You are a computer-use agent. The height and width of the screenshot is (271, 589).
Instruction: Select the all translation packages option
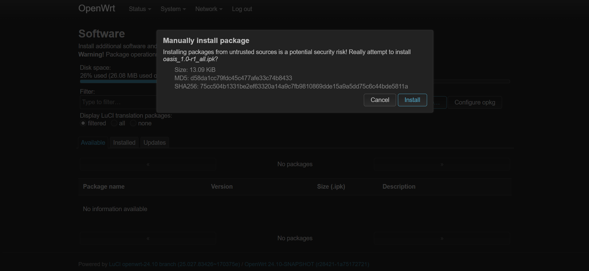click(114, 123)
